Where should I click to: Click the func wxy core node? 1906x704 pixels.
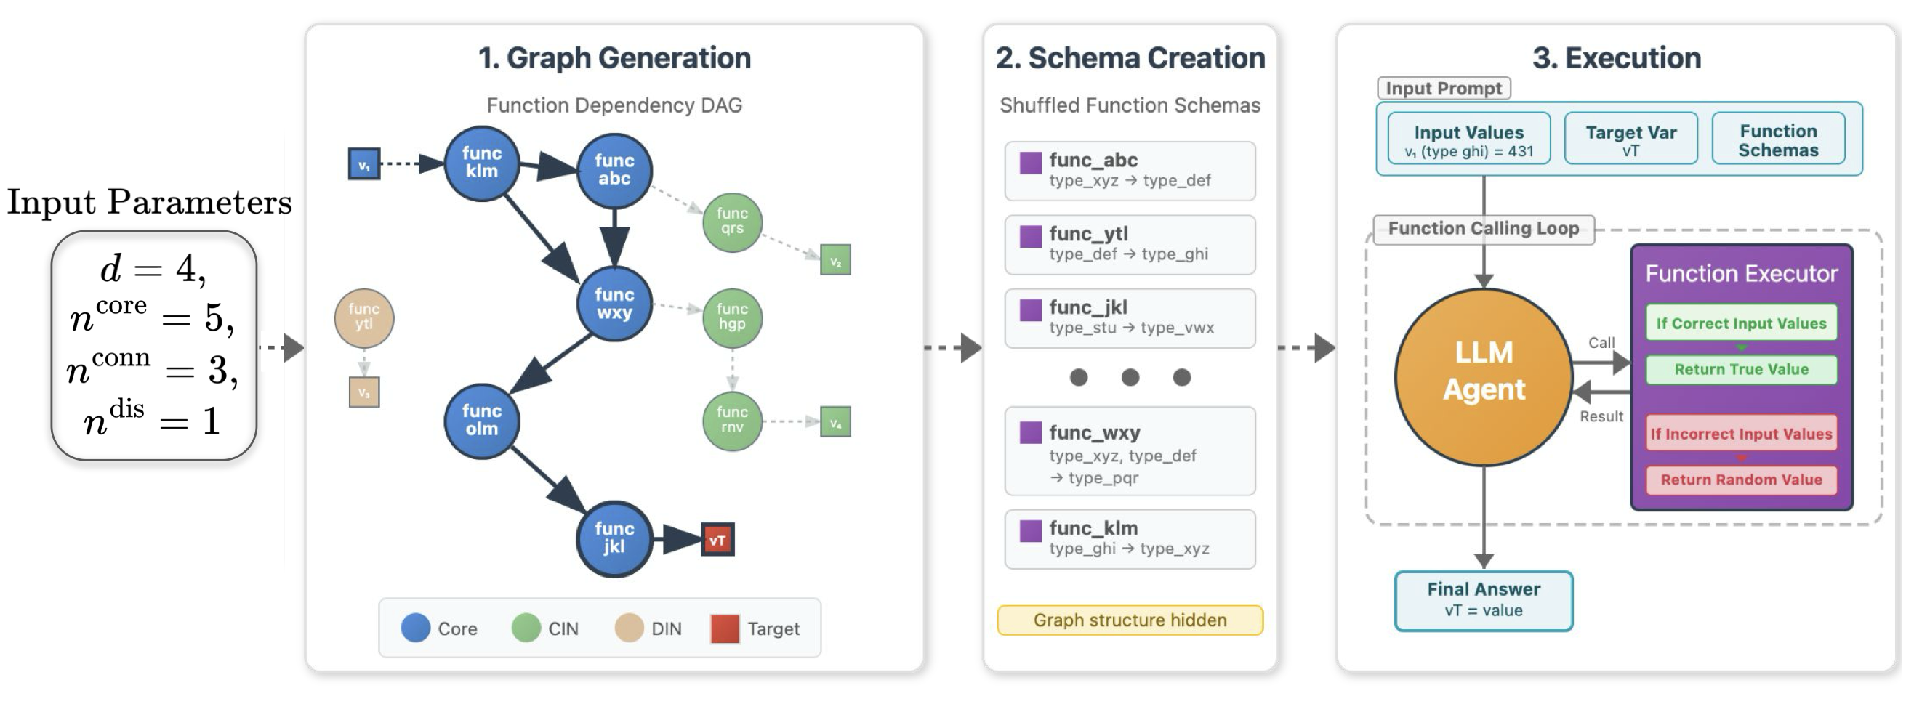[614, 304]
